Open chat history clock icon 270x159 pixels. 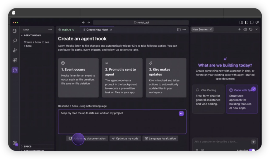pos(251,29)
